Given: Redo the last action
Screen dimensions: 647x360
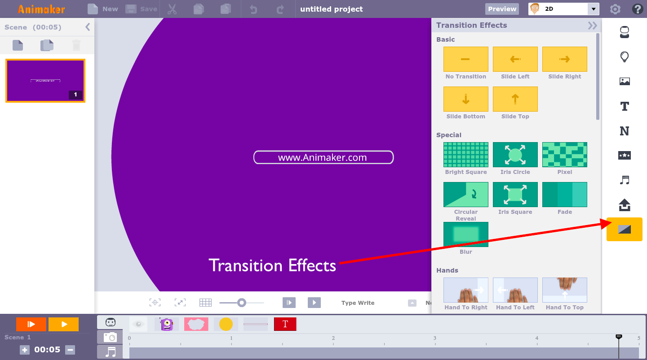Looking at the screenshot, I should (x=280, y=9).
